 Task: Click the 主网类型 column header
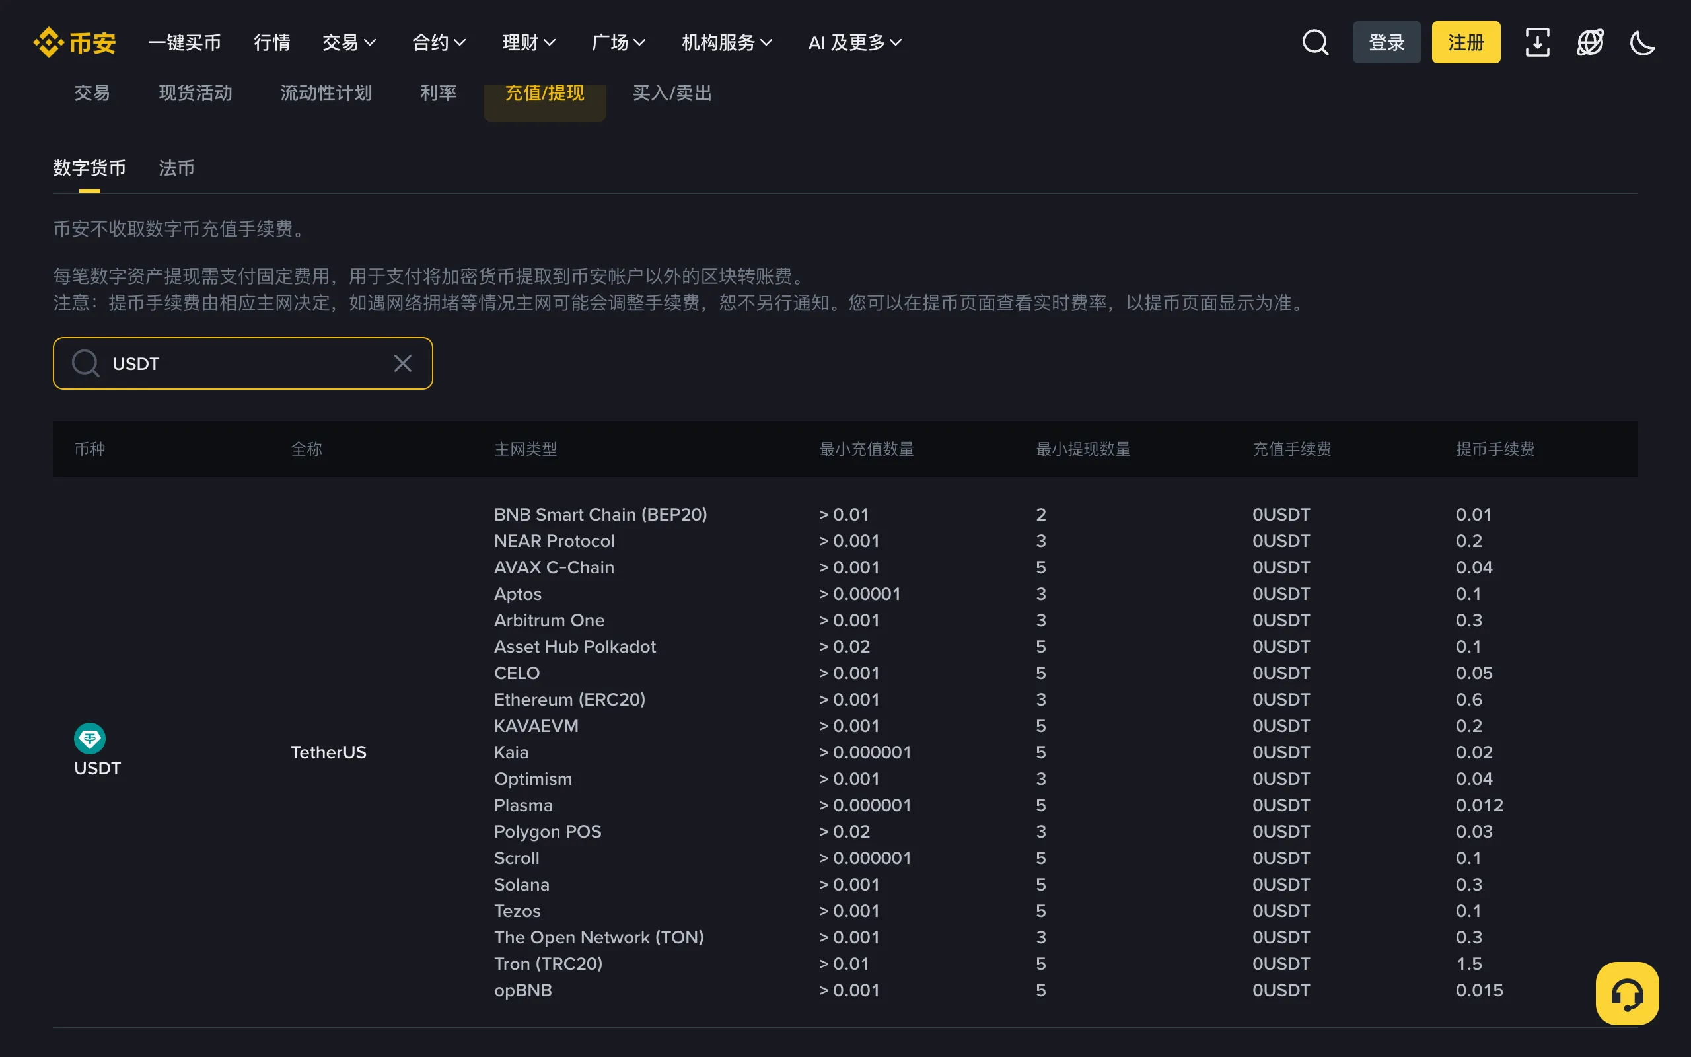tap(526, 449)
